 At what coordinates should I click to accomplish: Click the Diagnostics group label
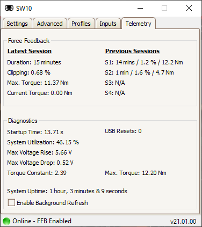point(23,121)
